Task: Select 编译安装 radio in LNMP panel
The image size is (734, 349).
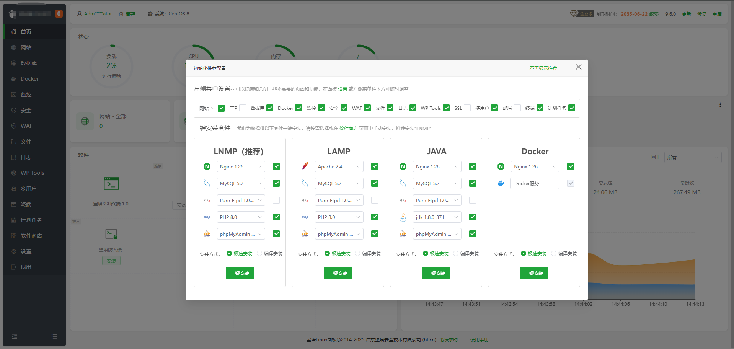Action: 259,253
